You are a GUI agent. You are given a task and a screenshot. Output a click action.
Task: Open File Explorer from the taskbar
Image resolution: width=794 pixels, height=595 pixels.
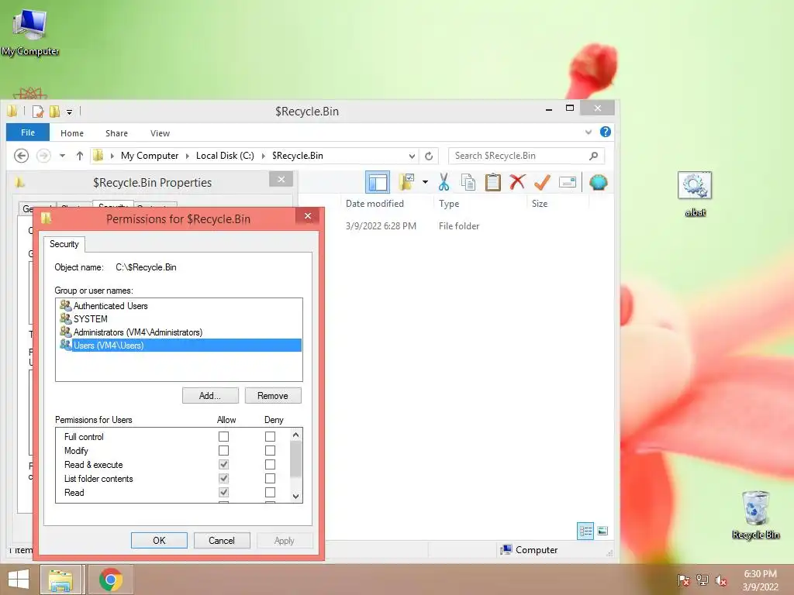[x=60, y=580]
